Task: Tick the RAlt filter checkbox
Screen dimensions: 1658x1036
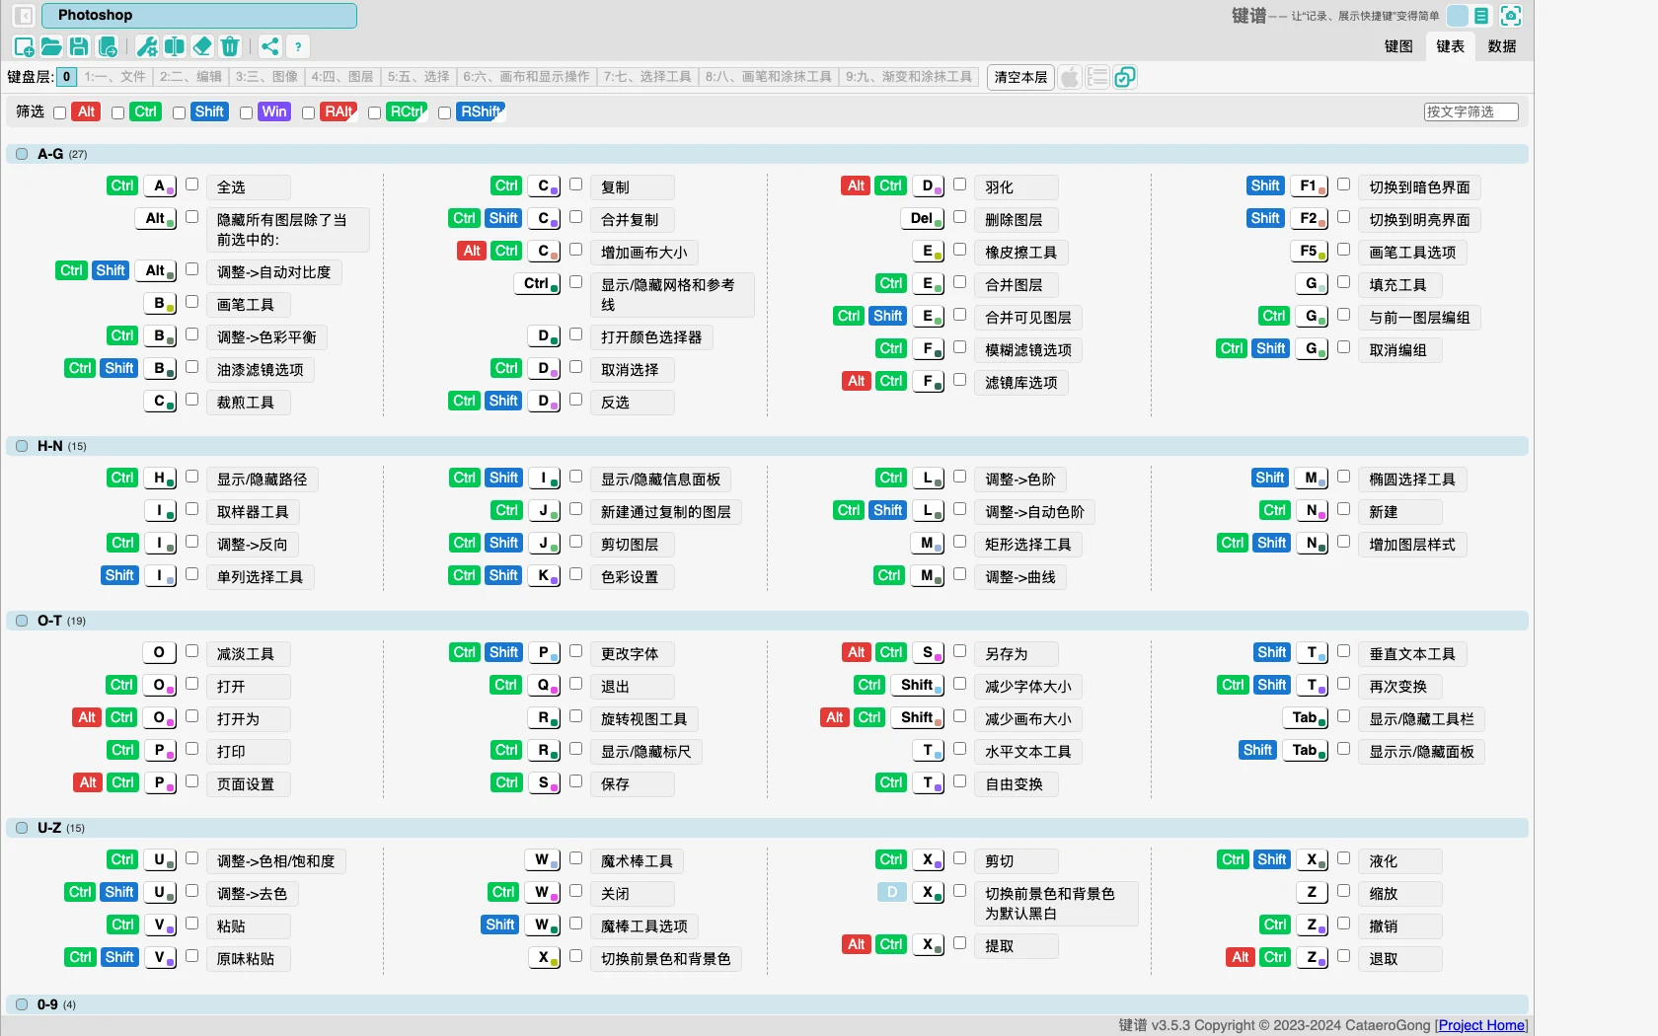Action: coord(308,112)
